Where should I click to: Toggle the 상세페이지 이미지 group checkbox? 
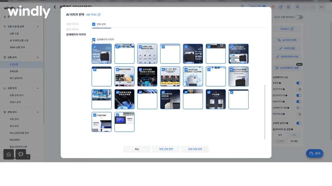pyautogui.click(x=94, y=40)
